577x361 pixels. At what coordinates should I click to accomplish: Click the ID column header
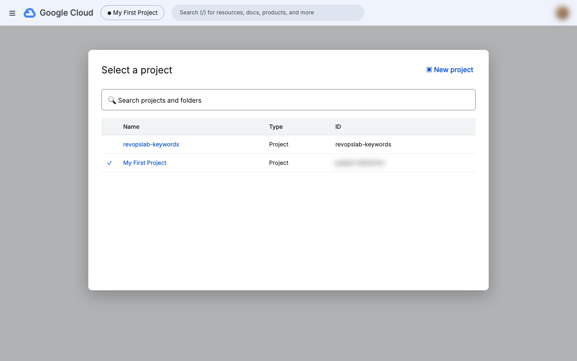pyautogui.click(x=338, y=127)
